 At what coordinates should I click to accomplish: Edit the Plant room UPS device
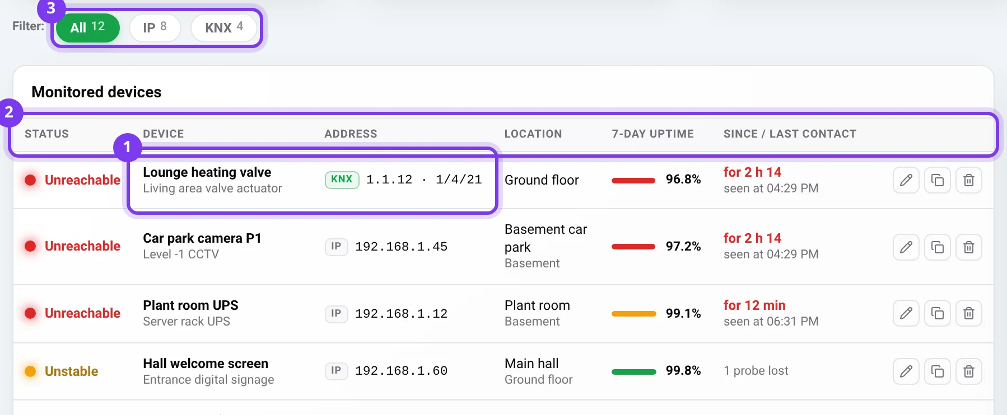point(906,313)
